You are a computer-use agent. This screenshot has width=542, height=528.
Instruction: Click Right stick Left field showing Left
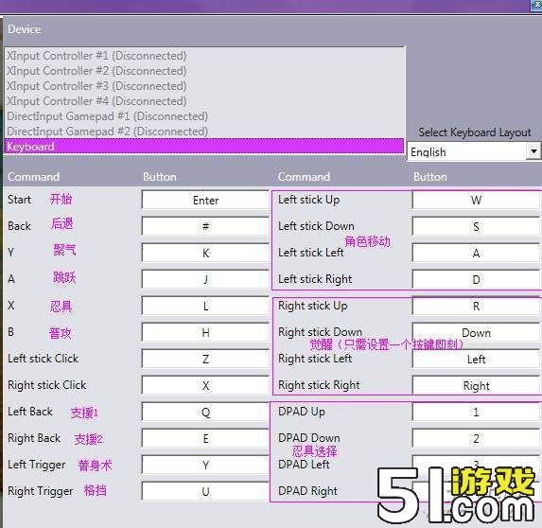click(x=476, y=360)
